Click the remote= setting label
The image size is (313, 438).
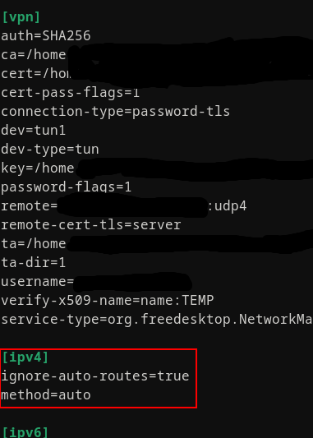pyautogui.click(x=30, y=206)
